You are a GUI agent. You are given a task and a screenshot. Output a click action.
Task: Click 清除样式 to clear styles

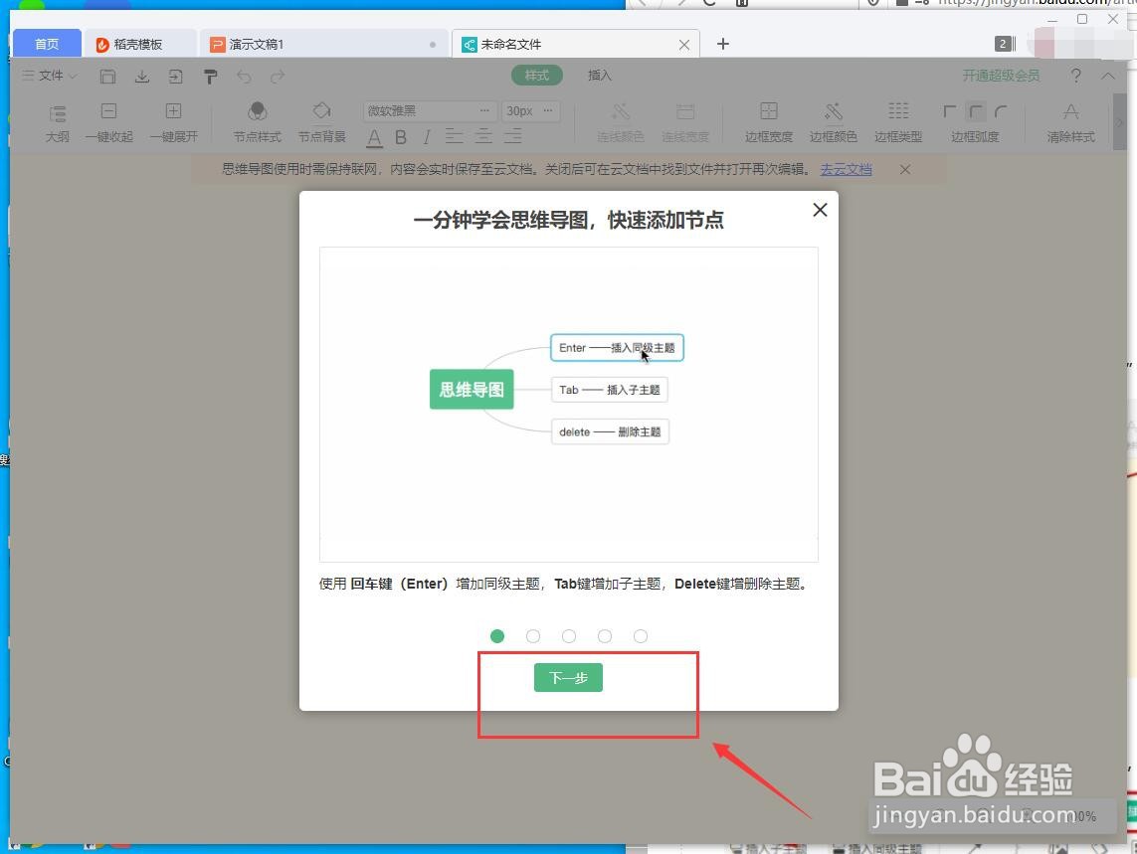click(x=1070, y=122)
